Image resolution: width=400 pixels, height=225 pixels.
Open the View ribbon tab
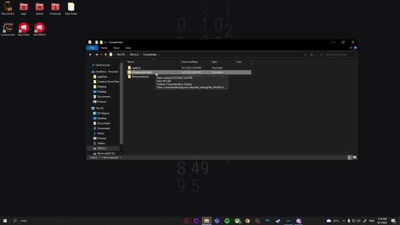[128, 48]
